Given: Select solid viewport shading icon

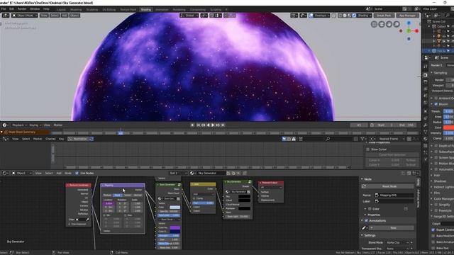Looking at the screenshot, I should 345,16.
